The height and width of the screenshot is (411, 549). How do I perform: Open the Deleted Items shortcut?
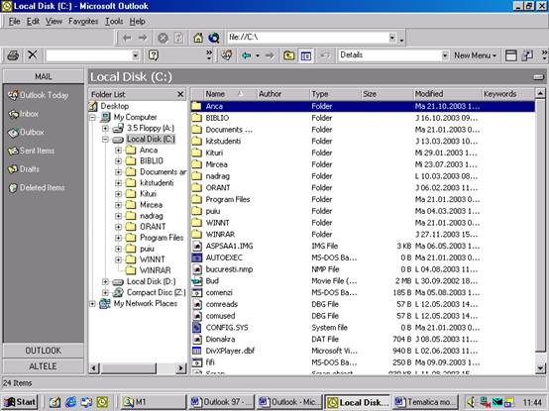tap(37, 188)
